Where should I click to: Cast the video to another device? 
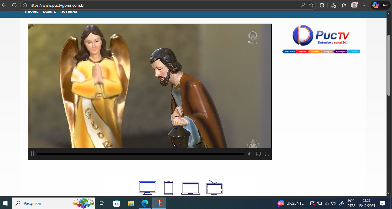258,154
